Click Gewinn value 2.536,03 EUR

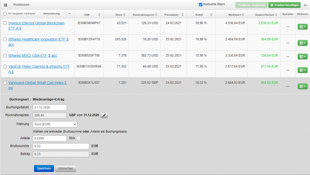pos(268,23)
